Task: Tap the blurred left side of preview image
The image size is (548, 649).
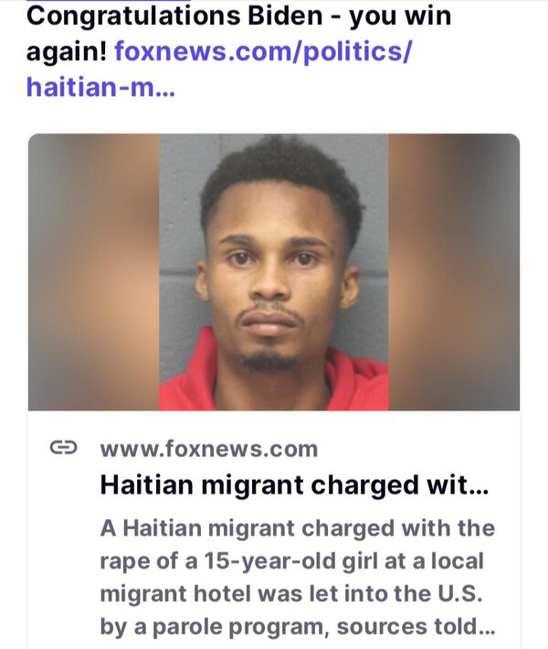Action: (x=94, y=271)
